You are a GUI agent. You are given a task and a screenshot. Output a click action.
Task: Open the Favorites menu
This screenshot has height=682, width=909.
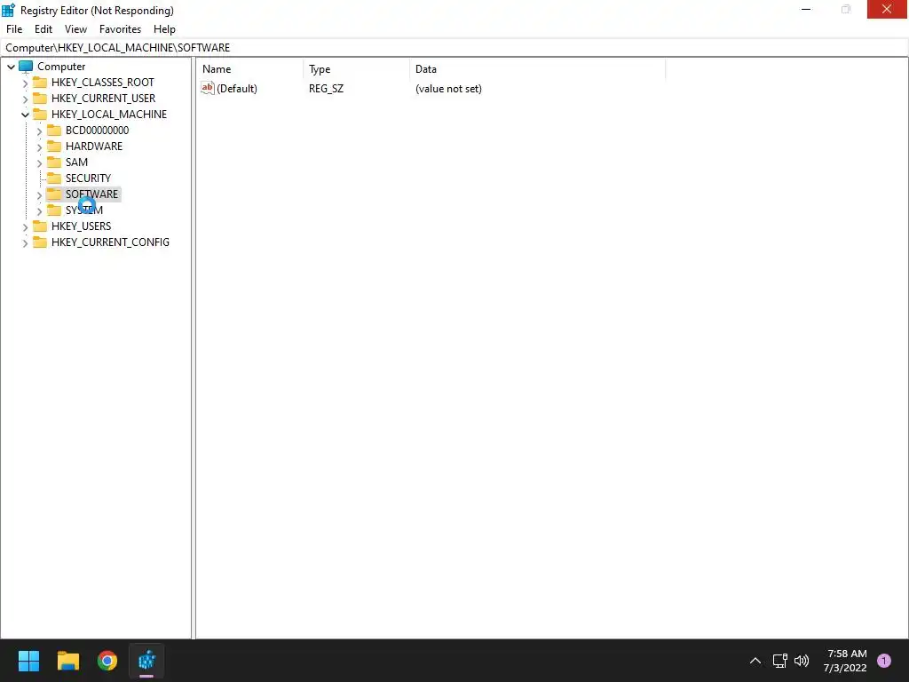[x=120, y=29]
